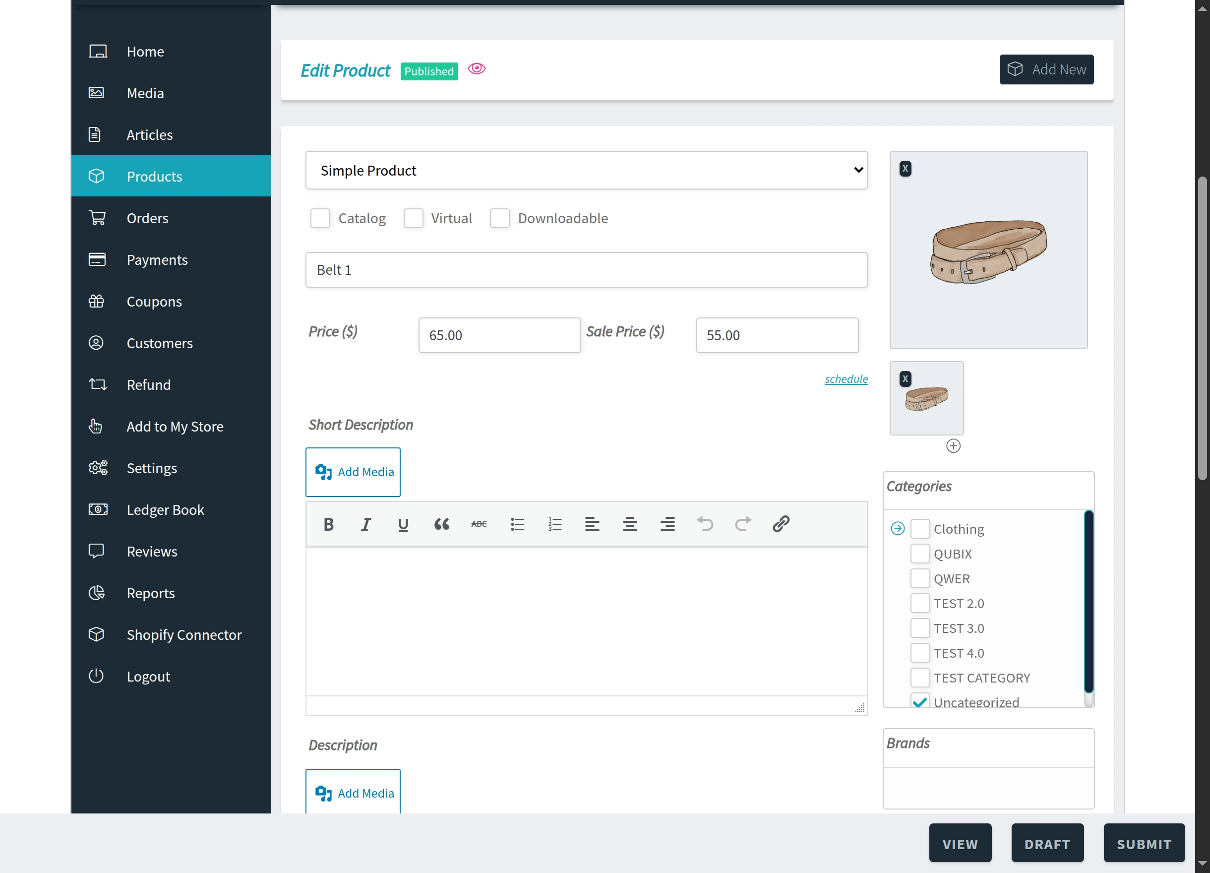Click the Customers person icon
The width and height of the screenshot is (1210, 873).
[x=96, y=343]
